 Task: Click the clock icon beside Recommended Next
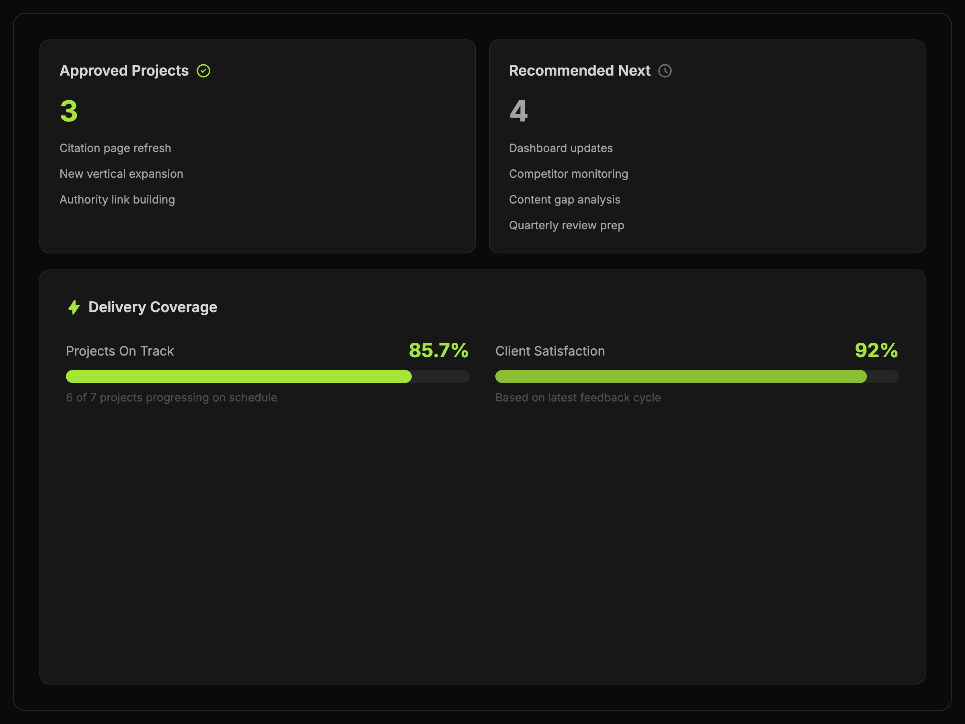point(664,71)
